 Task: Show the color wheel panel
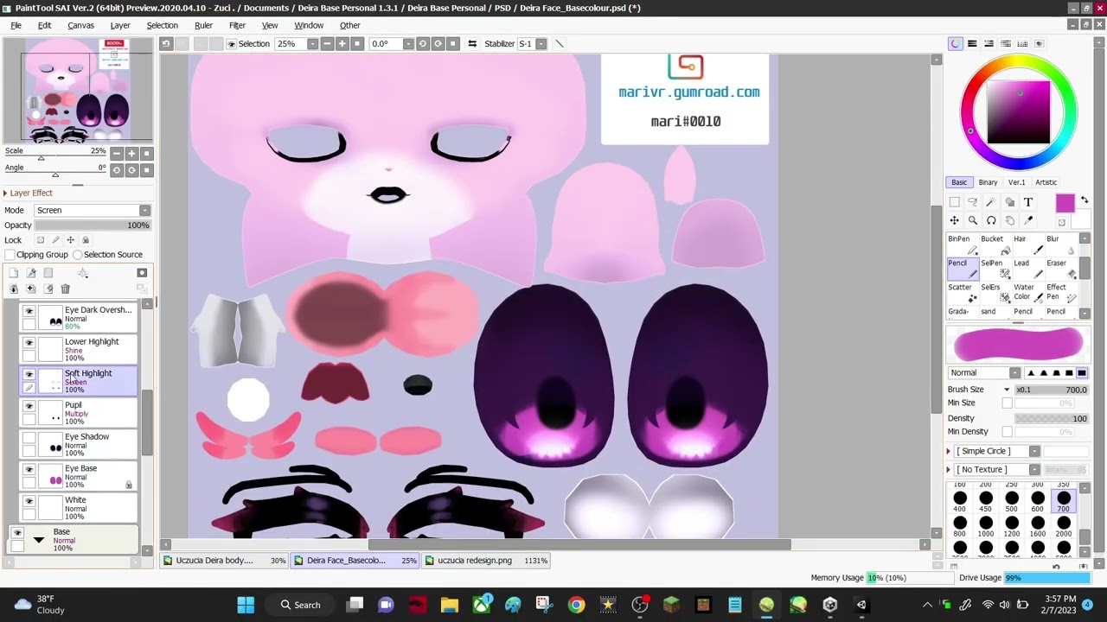[955, 43]
